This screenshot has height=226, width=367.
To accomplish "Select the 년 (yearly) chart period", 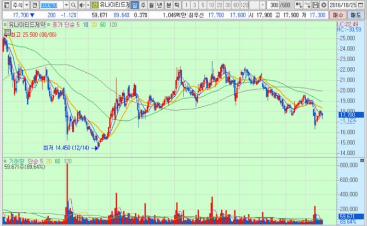I will click(x=159, y=5).
